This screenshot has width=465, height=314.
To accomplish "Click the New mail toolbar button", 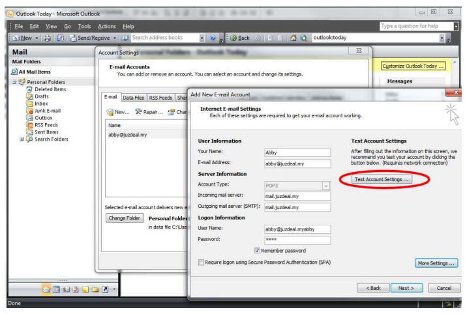I will [22, 38].
